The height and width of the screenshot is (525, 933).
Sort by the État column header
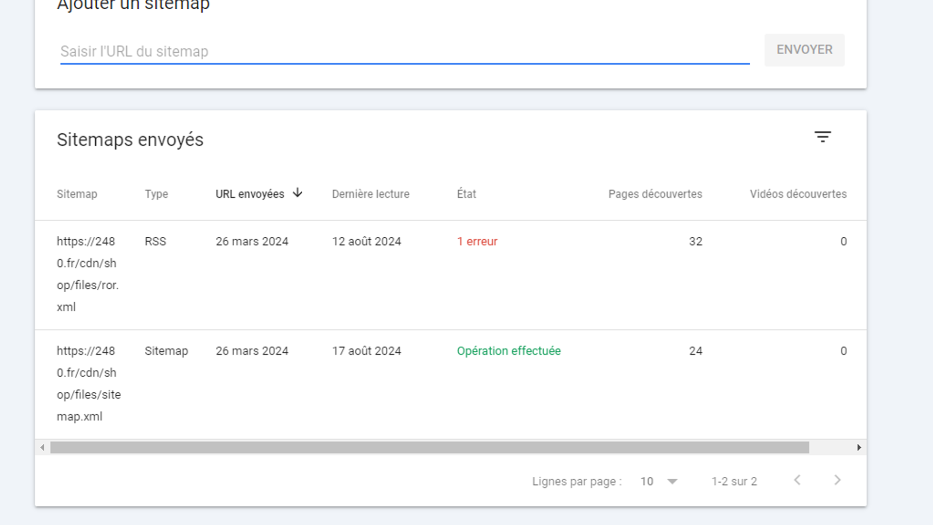[466, 194]
